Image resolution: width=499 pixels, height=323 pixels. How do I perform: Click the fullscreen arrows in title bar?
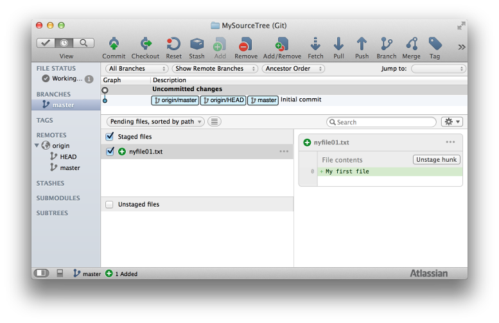(x=462, y=26)
